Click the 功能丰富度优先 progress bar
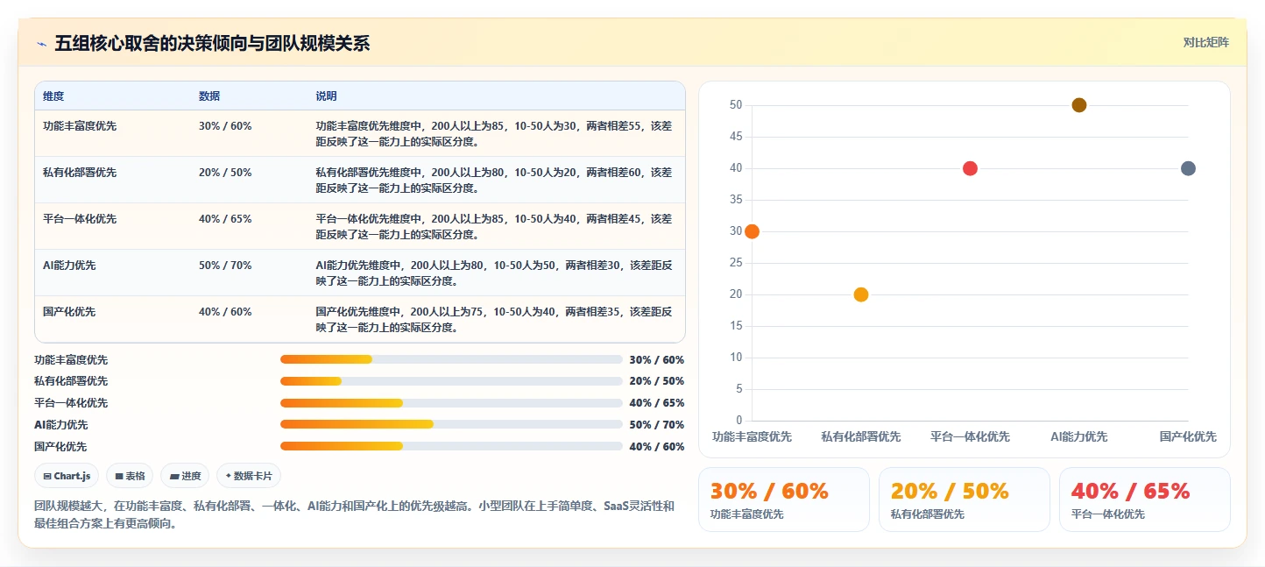 (x=451, y=359)
